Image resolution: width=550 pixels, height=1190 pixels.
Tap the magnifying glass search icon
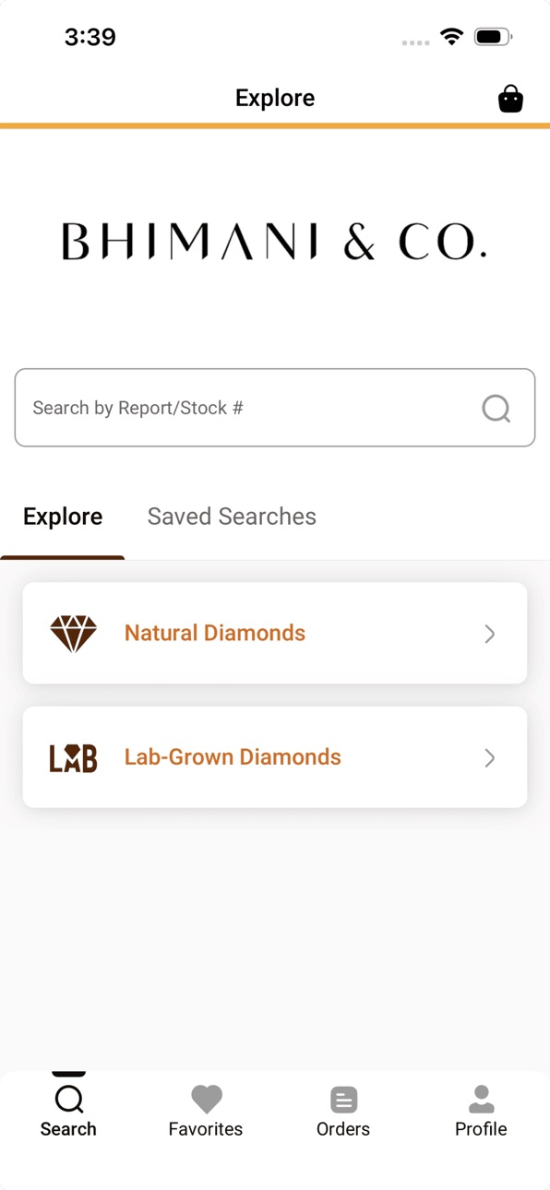tap(496, 408)
